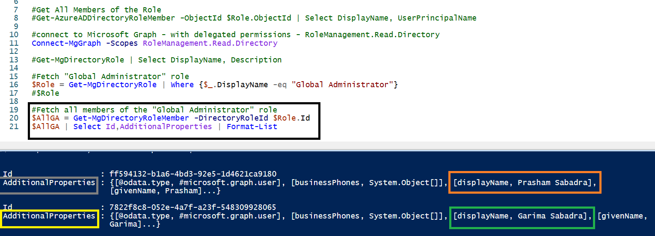Click "[businessPhones, System.Object[]]" in second record
655x236 pixels.
(x=368, y=216)
